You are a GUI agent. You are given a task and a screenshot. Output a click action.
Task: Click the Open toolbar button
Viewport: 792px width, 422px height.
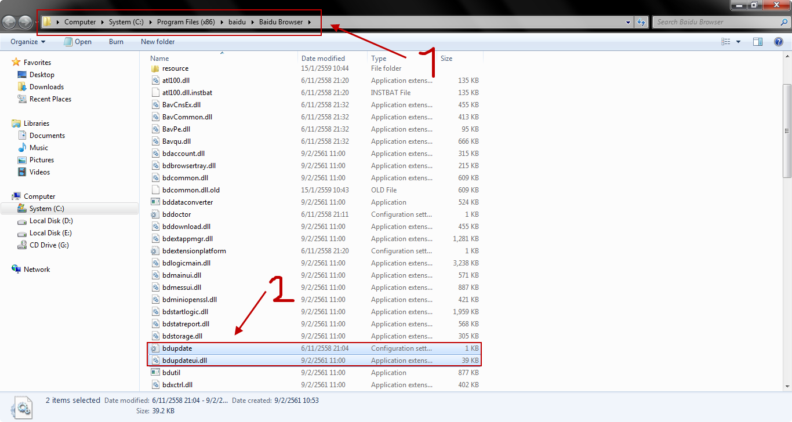[78, 42]
